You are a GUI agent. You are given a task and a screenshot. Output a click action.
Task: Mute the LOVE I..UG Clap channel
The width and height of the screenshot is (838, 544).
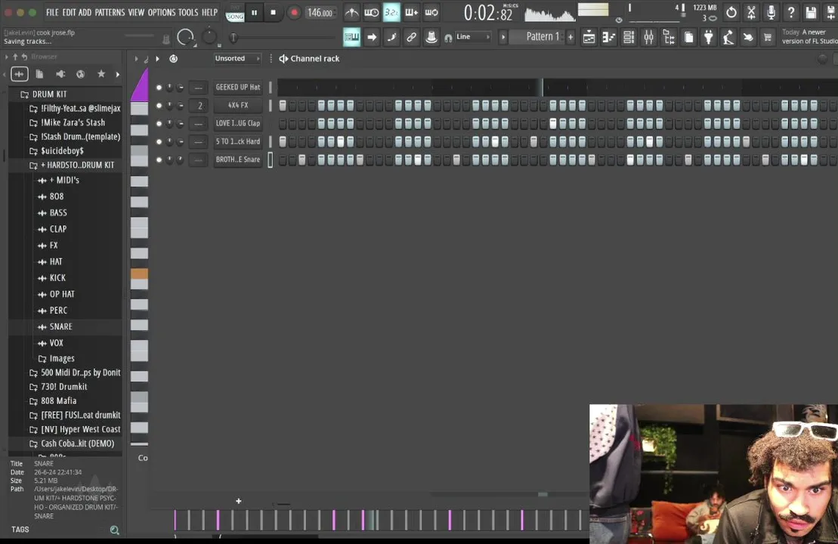(x=159, y=123)
